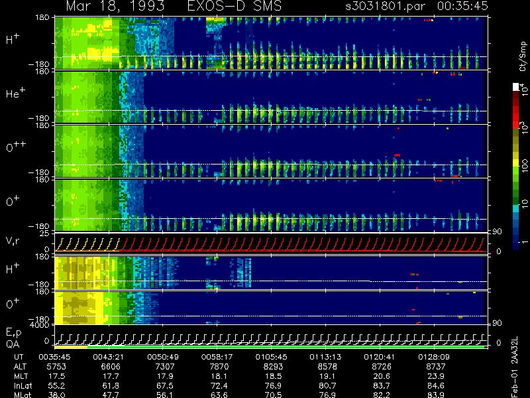The width and height of the screenshot is (530, 398).
Task: Click InLat value "83.7"
Action: pos(382,386)
